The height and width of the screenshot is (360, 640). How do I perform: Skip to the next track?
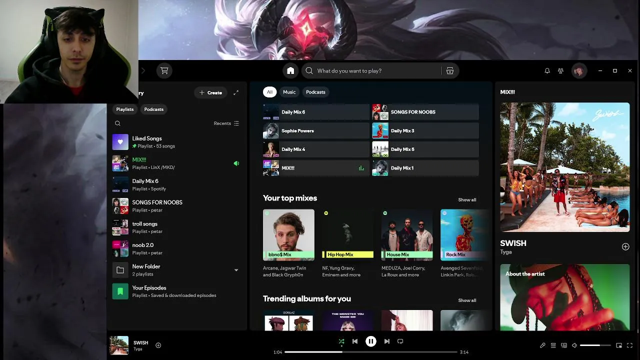pyautogui.click(x=386, y=341)
